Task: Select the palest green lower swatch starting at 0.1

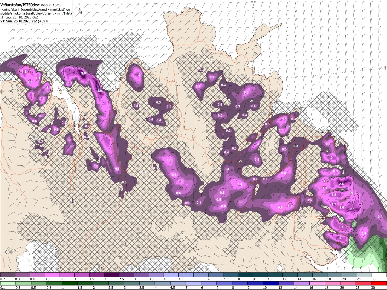Action: (8, 284)
